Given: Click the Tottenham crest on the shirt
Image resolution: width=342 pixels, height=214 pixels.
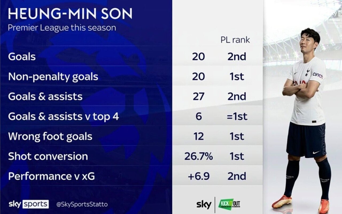Looking at the screenshot, I should coord(308,72).
